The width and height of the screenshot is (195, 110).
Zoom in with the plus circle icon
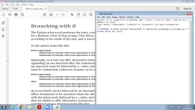tap(91, 15)
